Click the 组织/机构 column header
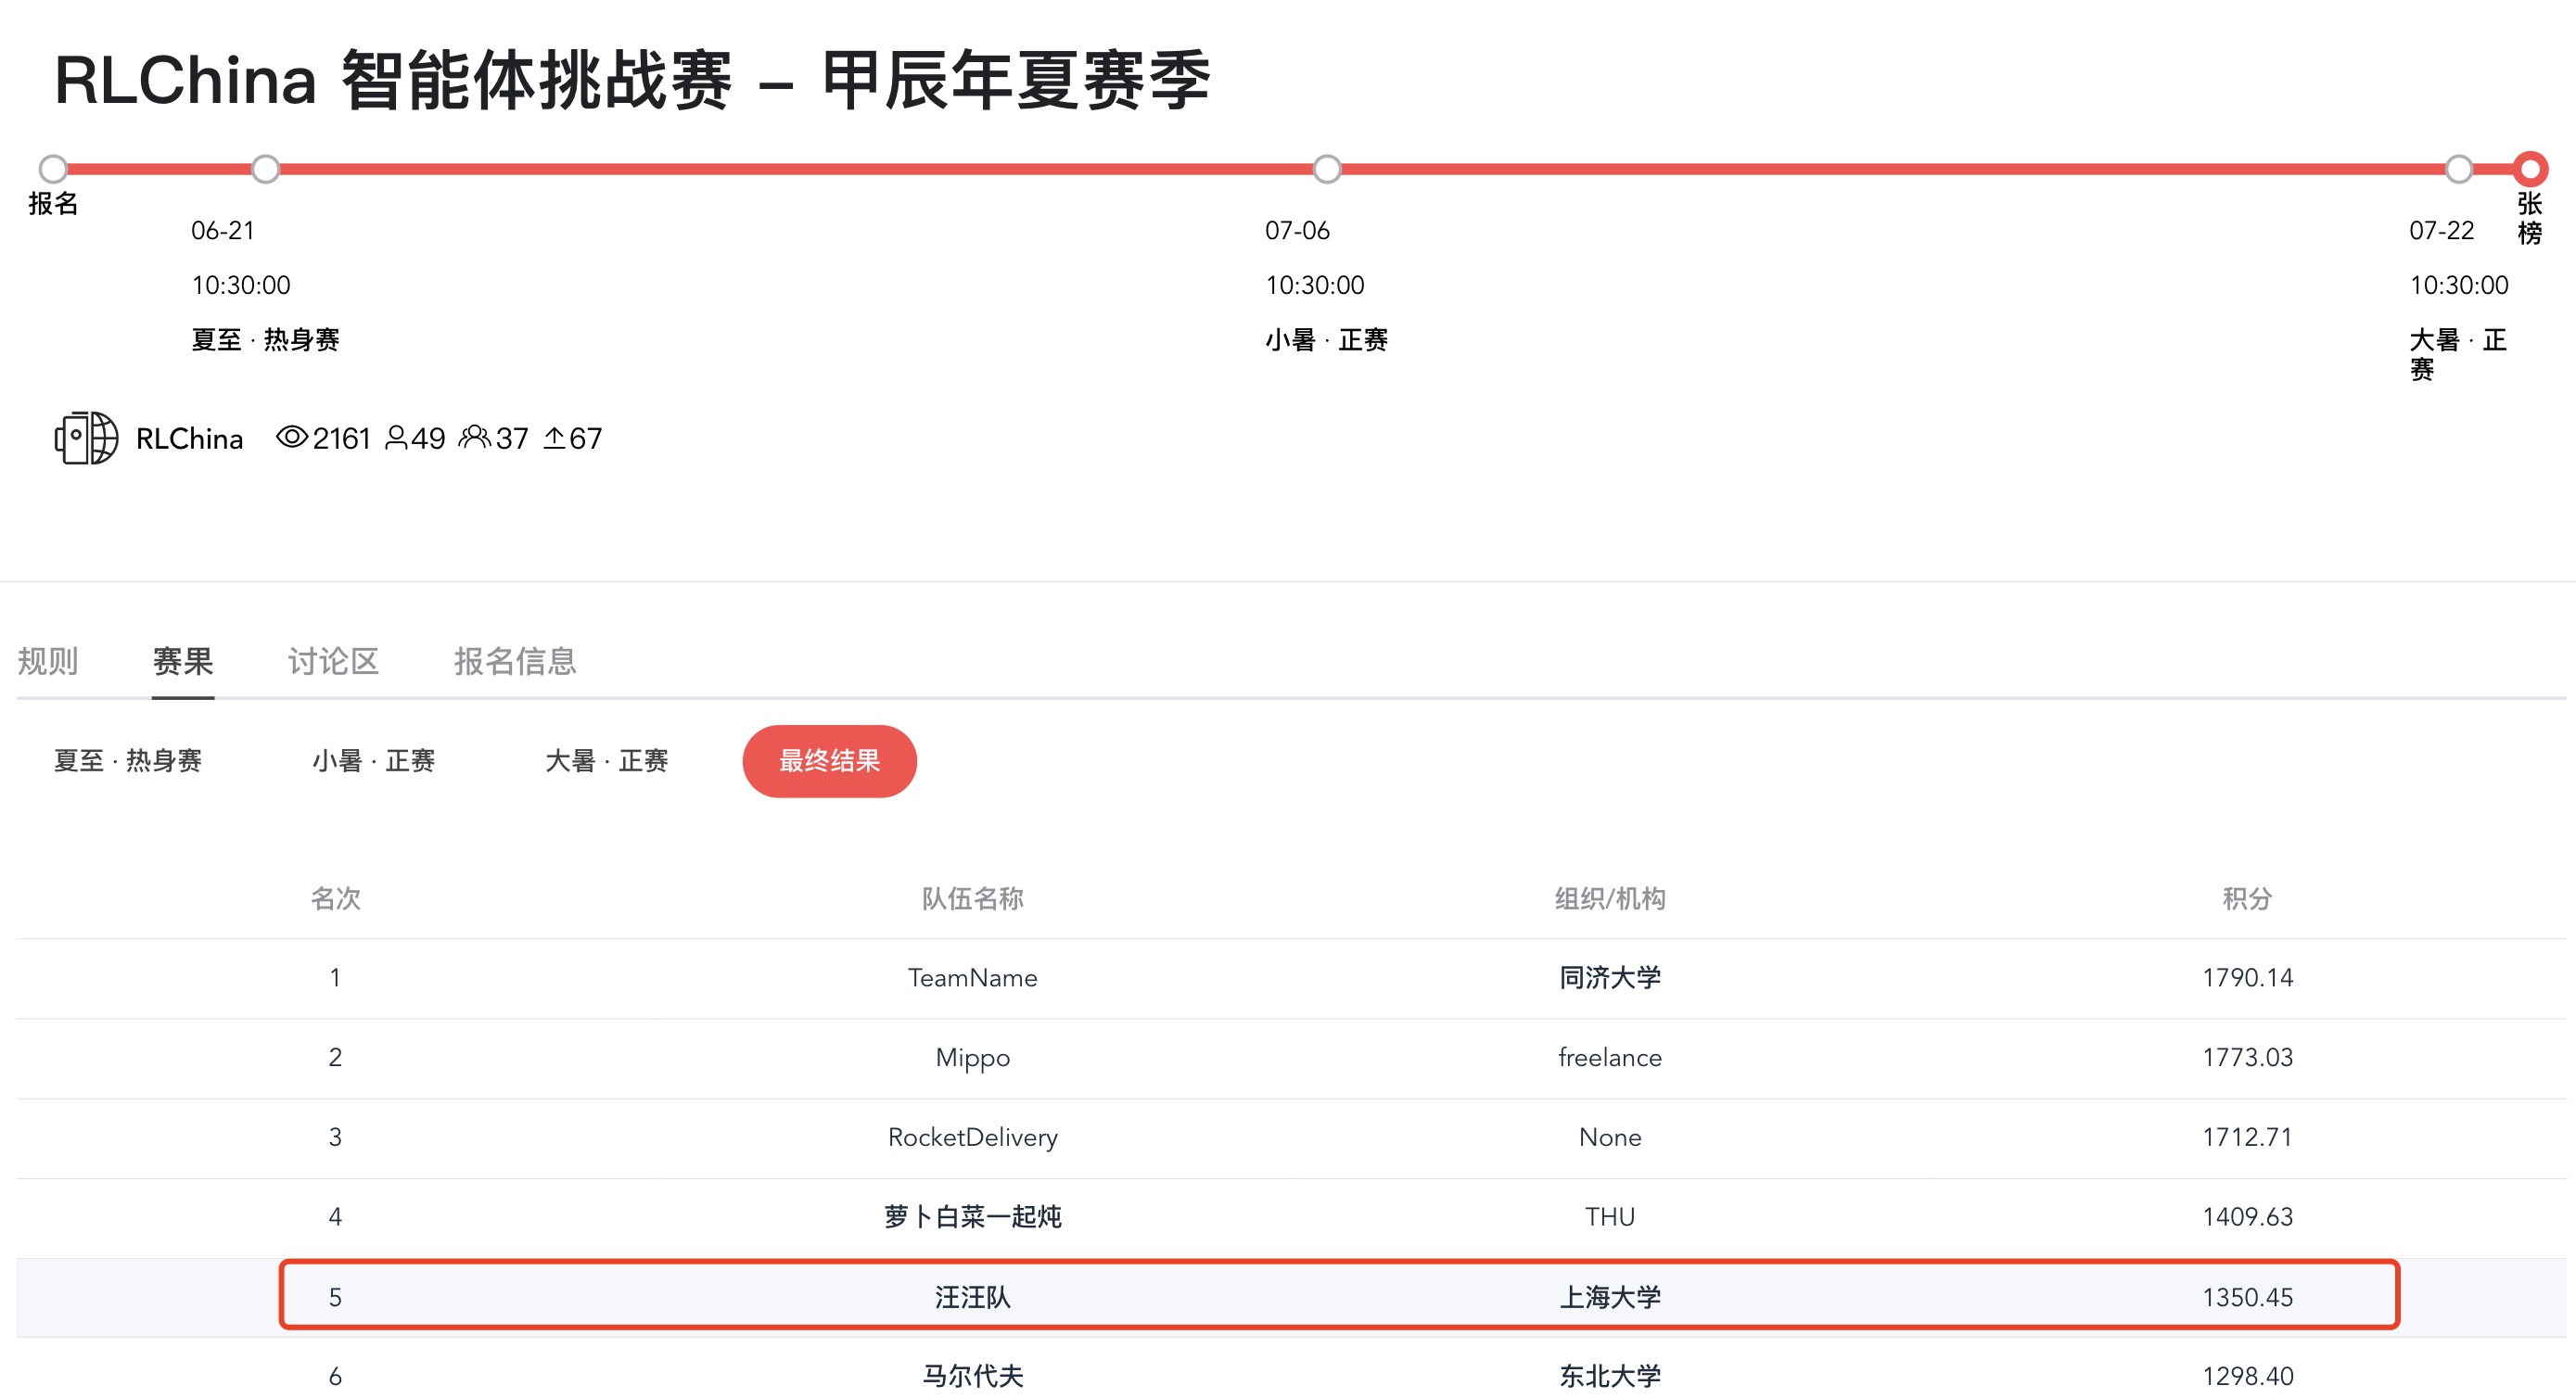 (1610, 898)
